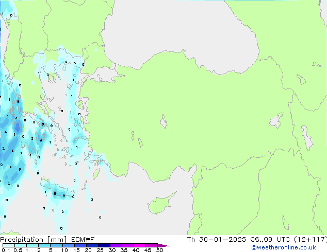
Task: Select the dark navy 25 mm legend swatch
Action: (x=104, y=245)
